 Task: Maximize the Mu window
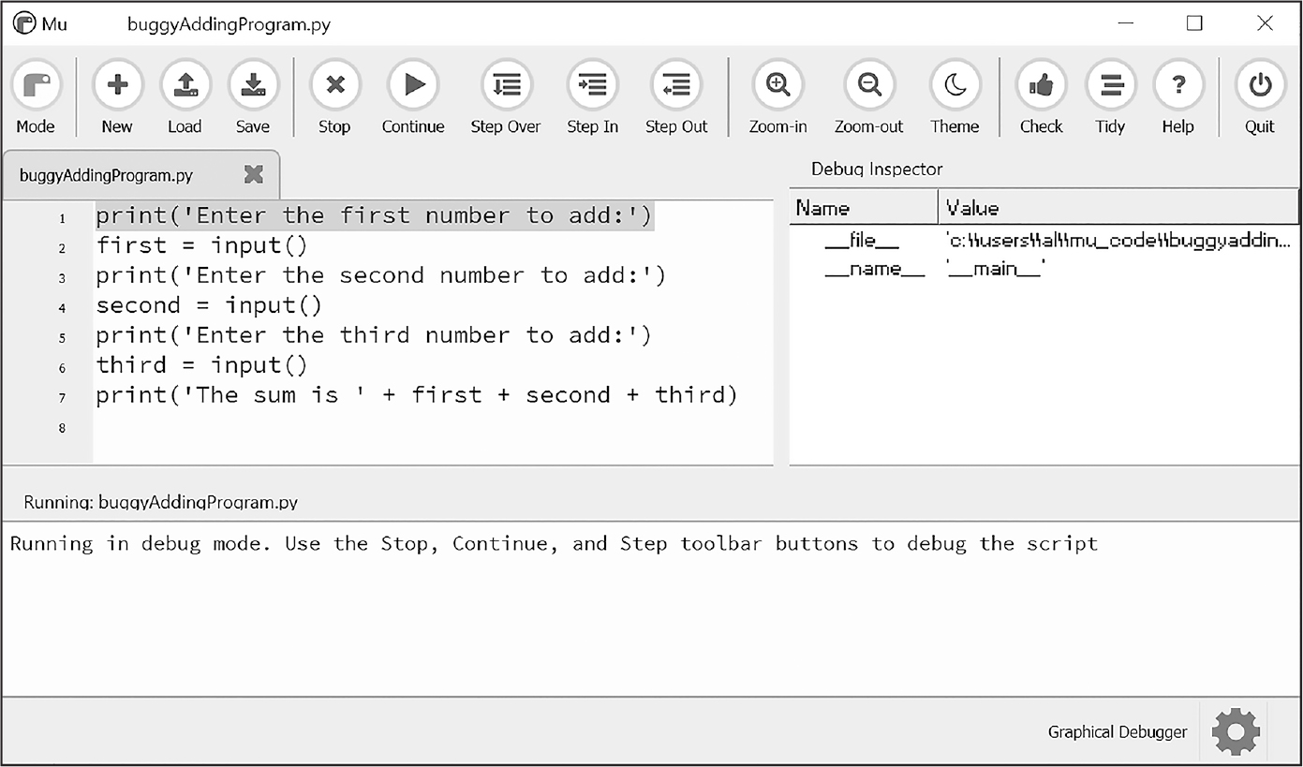pyautogui.click(x=1194, y=23)
